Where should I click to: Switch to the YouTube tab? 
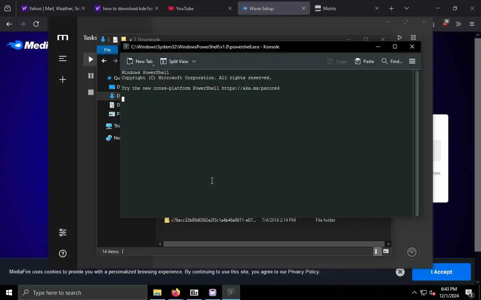pos(199,8)
